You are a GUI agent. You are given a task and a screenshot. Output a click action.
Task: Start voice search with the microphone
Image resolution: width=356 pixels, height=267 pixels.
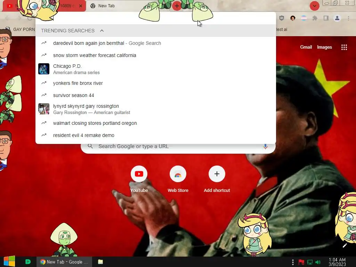tap(265, 146)
